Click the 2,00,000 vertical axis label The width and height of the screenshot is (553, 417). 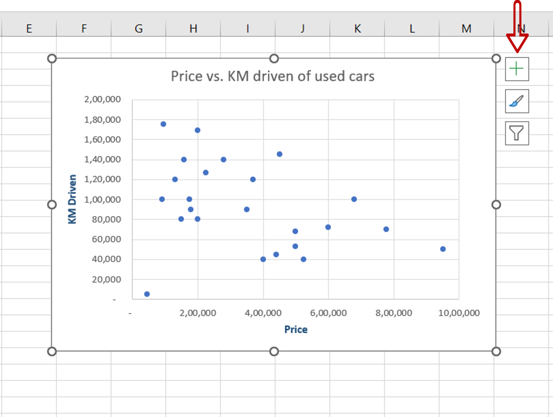tap(102, 99)
